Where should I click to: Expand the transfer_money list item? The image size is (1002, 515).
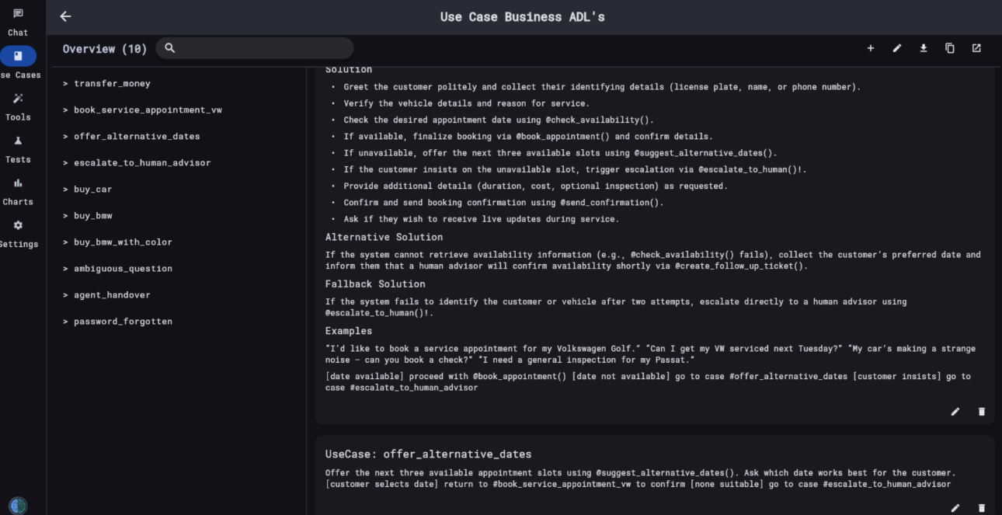tap(106, 83)
